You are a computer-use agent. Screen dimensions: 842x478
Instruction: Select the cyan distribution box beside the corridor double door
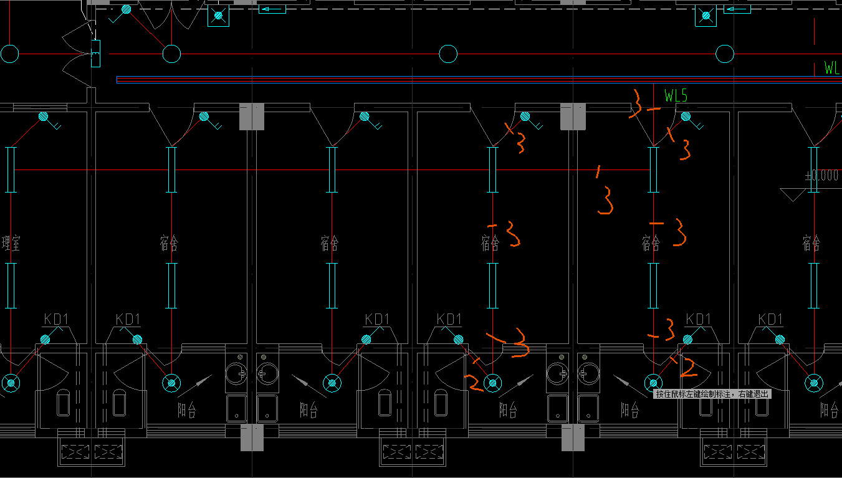click(x=95, y=53)
